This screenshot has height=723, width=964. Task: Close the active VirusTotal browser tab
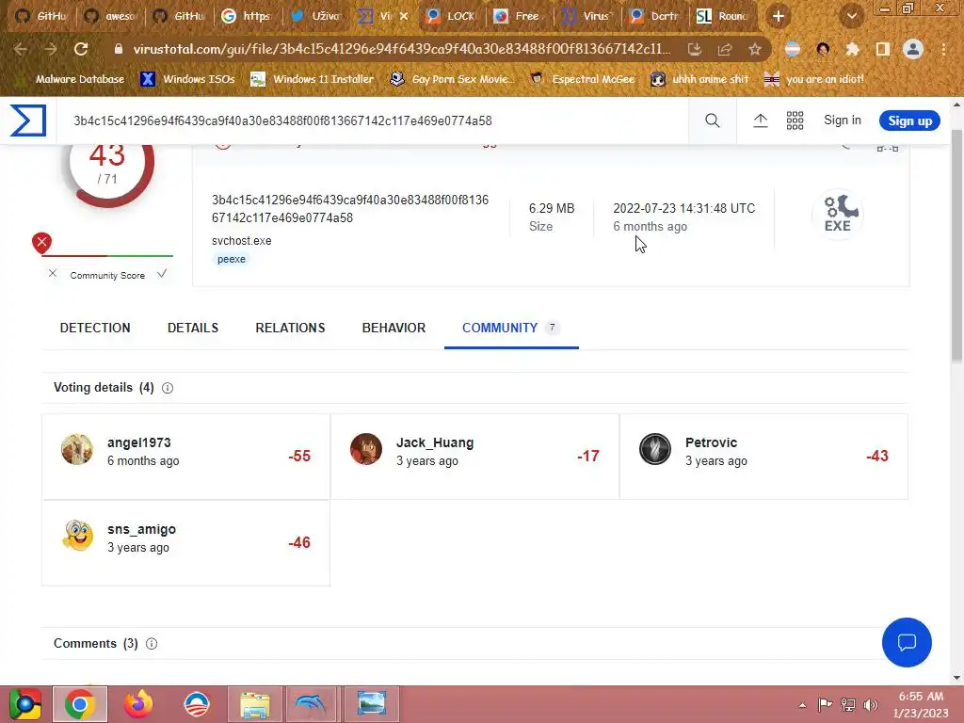coord(404,16)
